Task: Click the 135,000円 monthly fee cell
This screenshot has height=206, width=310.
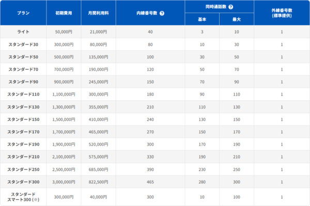Action: coord(99,57)
